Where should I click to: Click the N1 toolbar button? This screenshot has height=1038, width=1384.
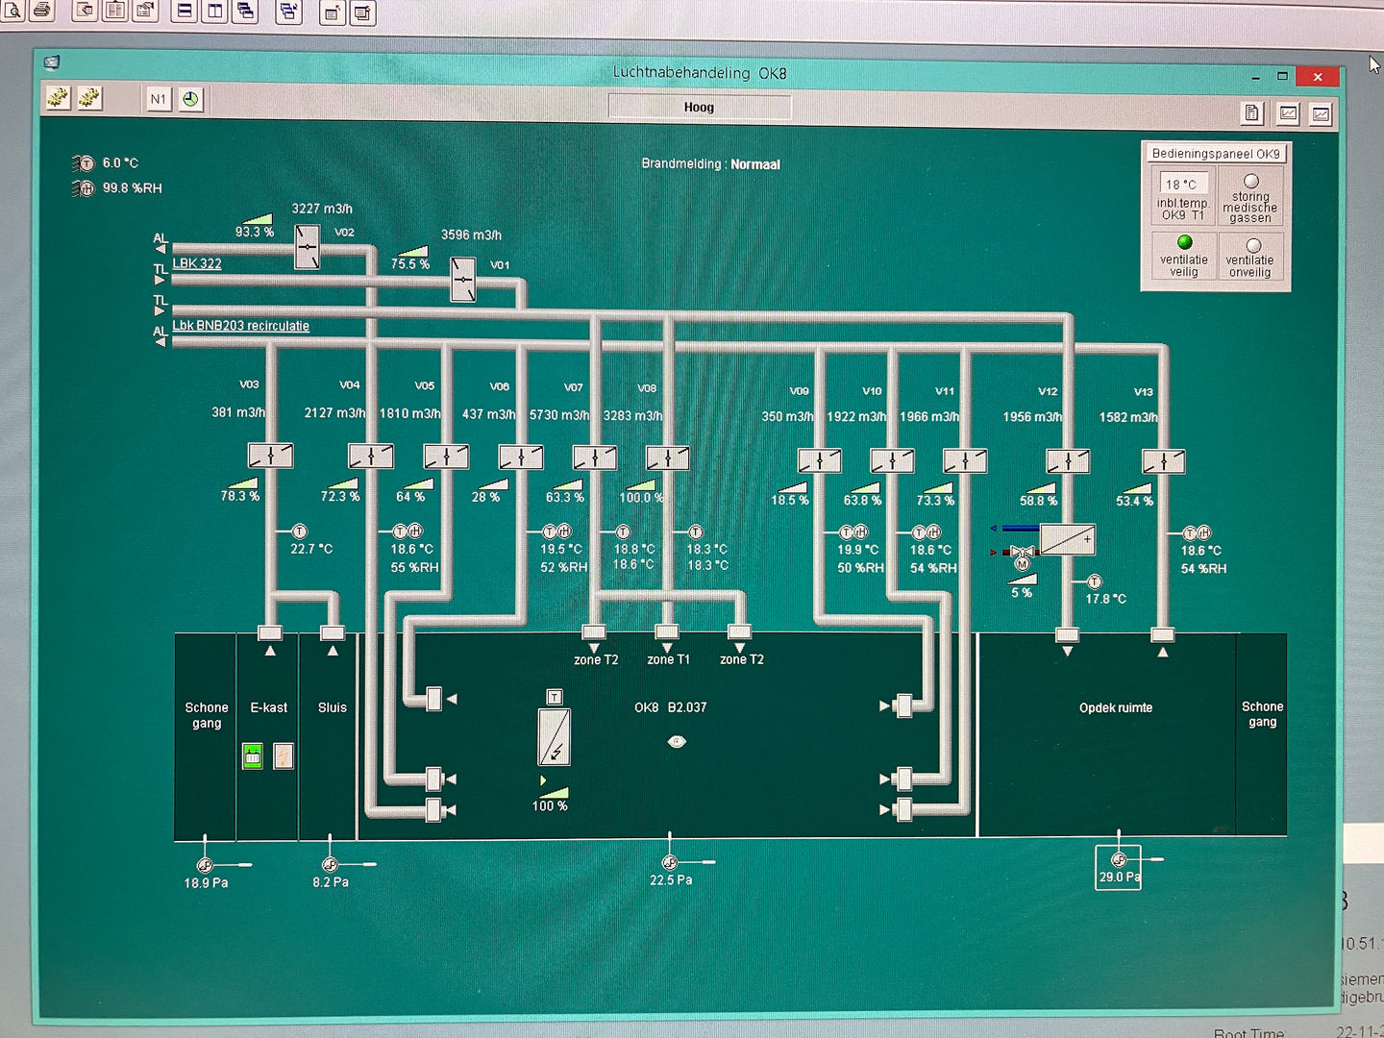[x=159, y=99]
